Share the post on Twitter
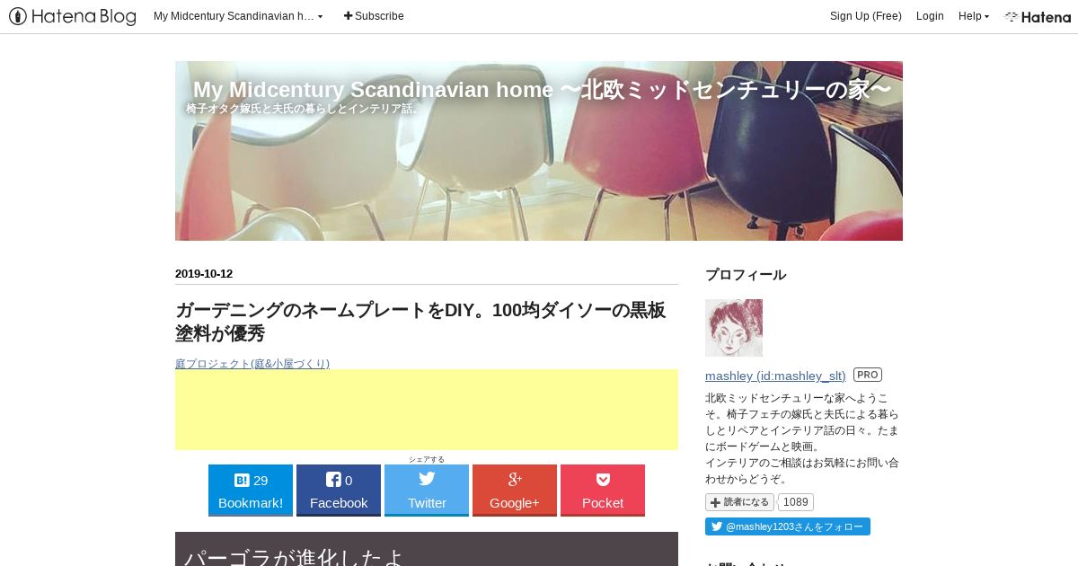The height and width of the screenshot is (566, 1078). [x=427, y=491]
